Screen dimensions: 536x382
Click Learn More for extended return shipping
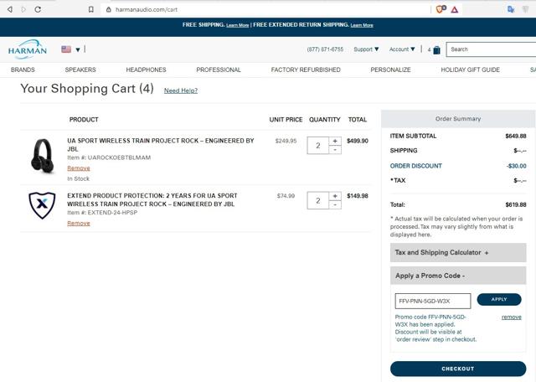[x=362, y=25]
